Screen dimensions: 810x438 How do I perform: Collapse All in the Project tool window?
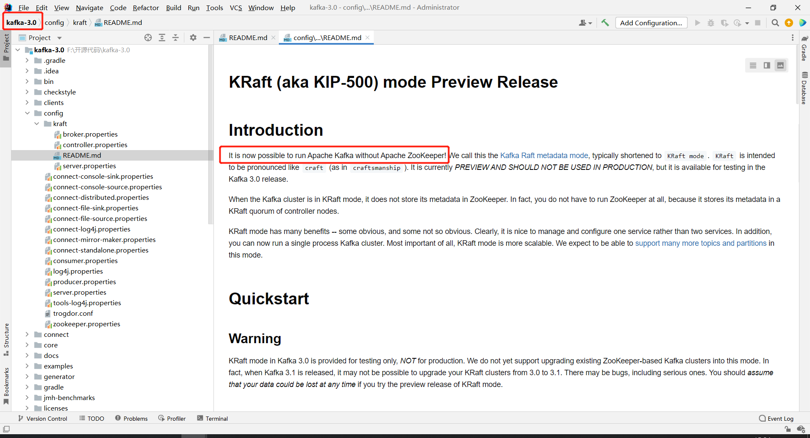(x=176, y=38)
